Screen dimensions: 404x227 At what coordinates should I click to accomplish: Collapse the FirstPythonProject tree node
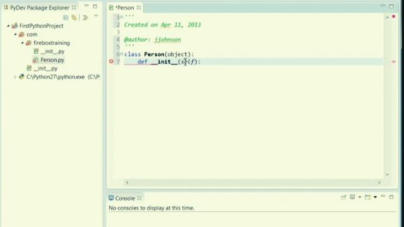click(x=8, y=26)
